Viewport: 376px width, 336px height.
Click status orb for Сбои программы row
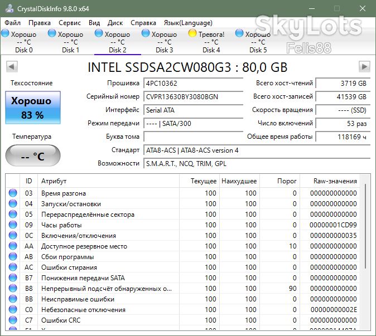[x=13, y=256]
